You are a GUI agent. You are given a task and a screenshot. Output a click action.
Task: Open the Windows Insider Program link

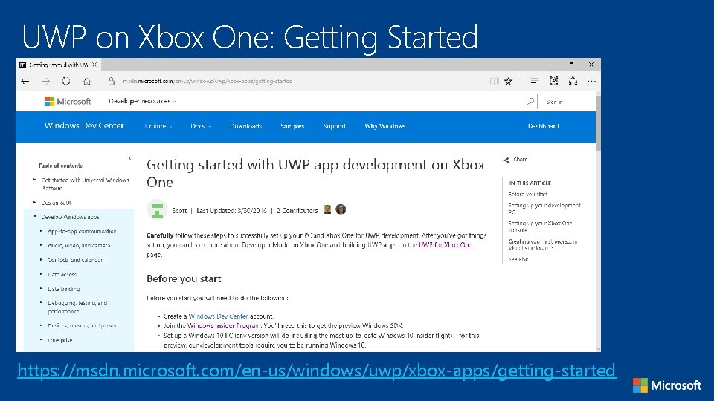coord(224,325)
